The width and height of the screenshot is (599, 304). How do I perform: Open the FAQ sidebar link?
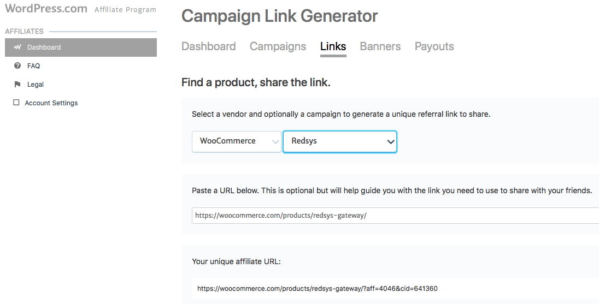(x=33, y=66)
